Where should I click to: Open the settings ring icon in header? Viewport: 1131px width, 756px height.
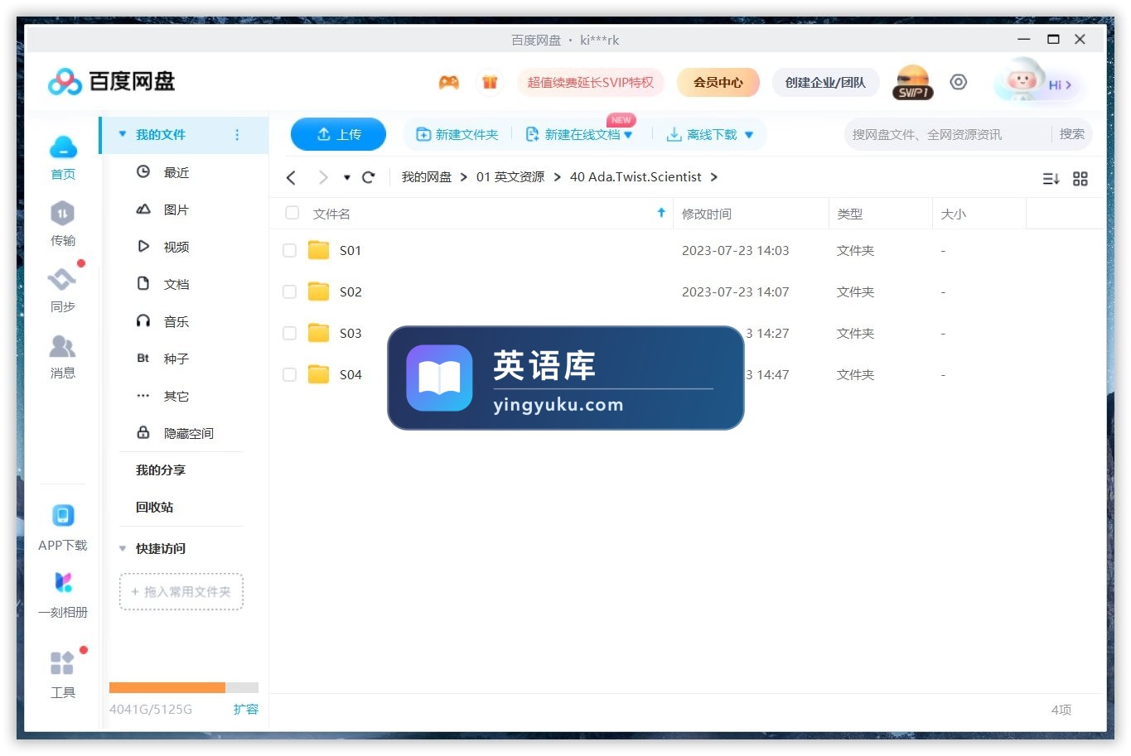tap(959, 82)
